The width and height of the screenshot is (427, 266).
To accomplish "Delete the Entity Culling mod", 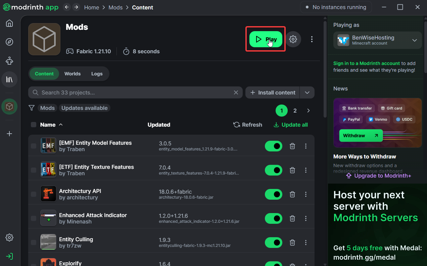I will click(292, 243).
